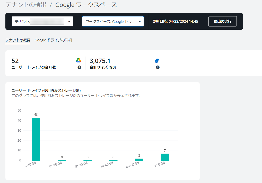Click the 30-40 GB axis label
This screenshot has height=183, width=262.
(x=107, y=165)
